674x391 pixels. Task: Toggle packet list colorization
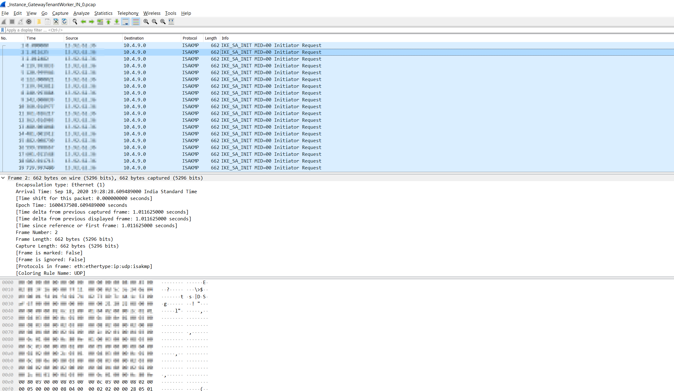point(136,22)
